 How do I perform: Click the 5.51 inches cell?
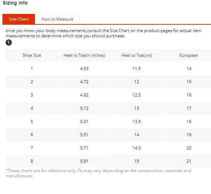(84, 135)
